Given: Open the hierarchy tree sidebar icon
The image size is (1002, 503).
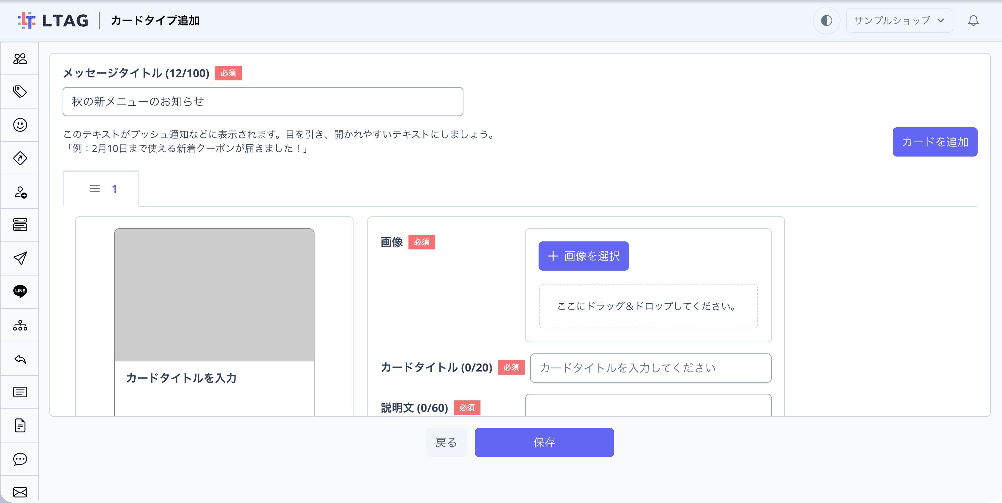Looking at the screenshot, I should coord(20,325).
